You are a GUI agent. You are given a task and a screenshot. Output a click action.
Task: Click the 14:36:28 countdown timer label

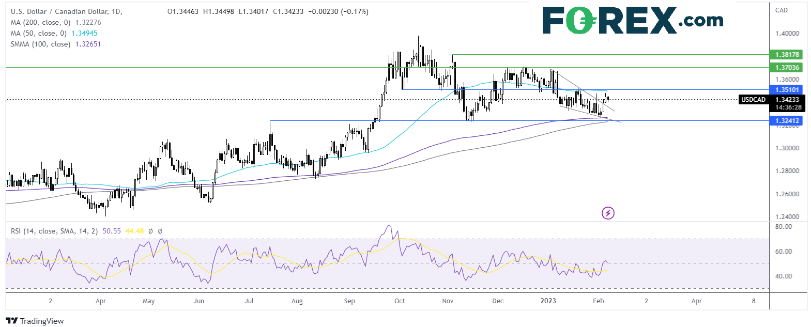click(788, 107)
